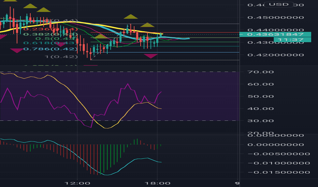Select the 0.618(0.43) Fibonacci level label
This screenshot has height=187, width=318.
(x=50, y=43)
